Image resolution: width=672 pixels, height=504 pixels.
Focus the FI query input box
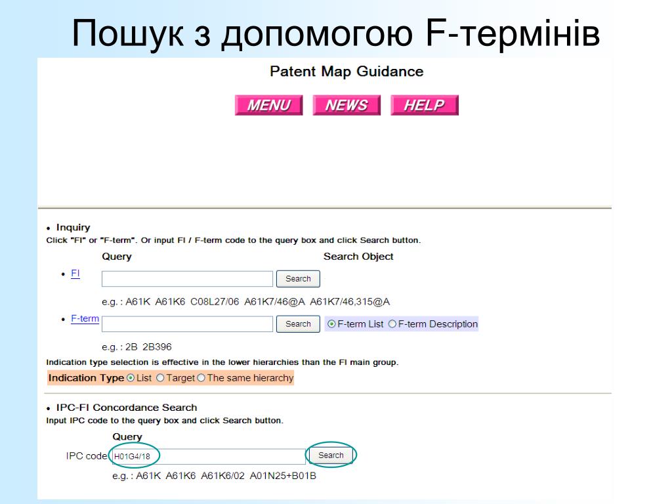187,278
